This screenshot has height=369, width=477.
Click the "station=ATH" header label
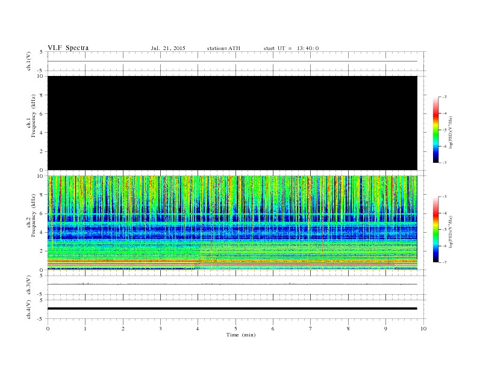tap(223, 48)
